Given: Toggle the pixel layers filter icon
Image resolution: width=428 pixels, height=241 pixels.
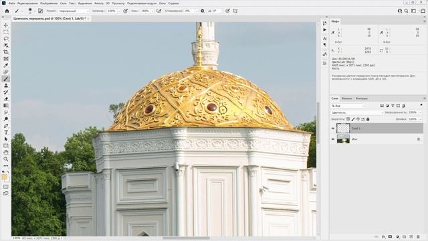Looking at the screenshot, I should click(x=382, y=106).
